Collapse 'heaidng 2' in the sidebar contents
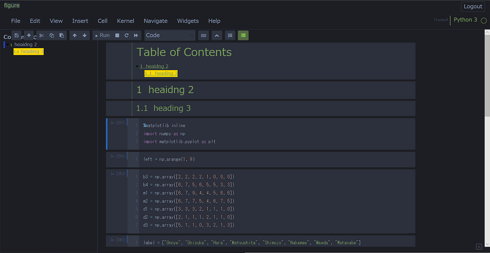This screenshot has width=490, height=253. [7, 45]
